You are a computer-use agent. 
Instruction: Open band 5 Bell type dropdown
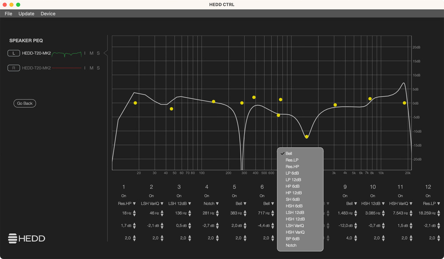pos(241,203)
